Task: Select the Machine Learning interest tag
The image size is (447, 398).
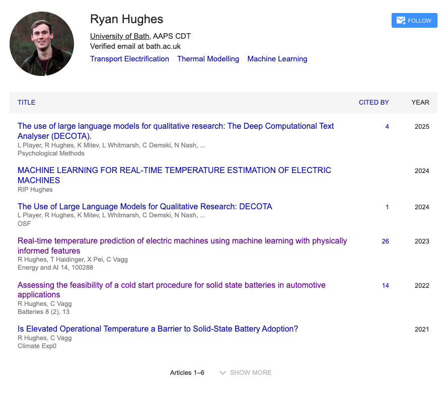Action: (277, 59)
